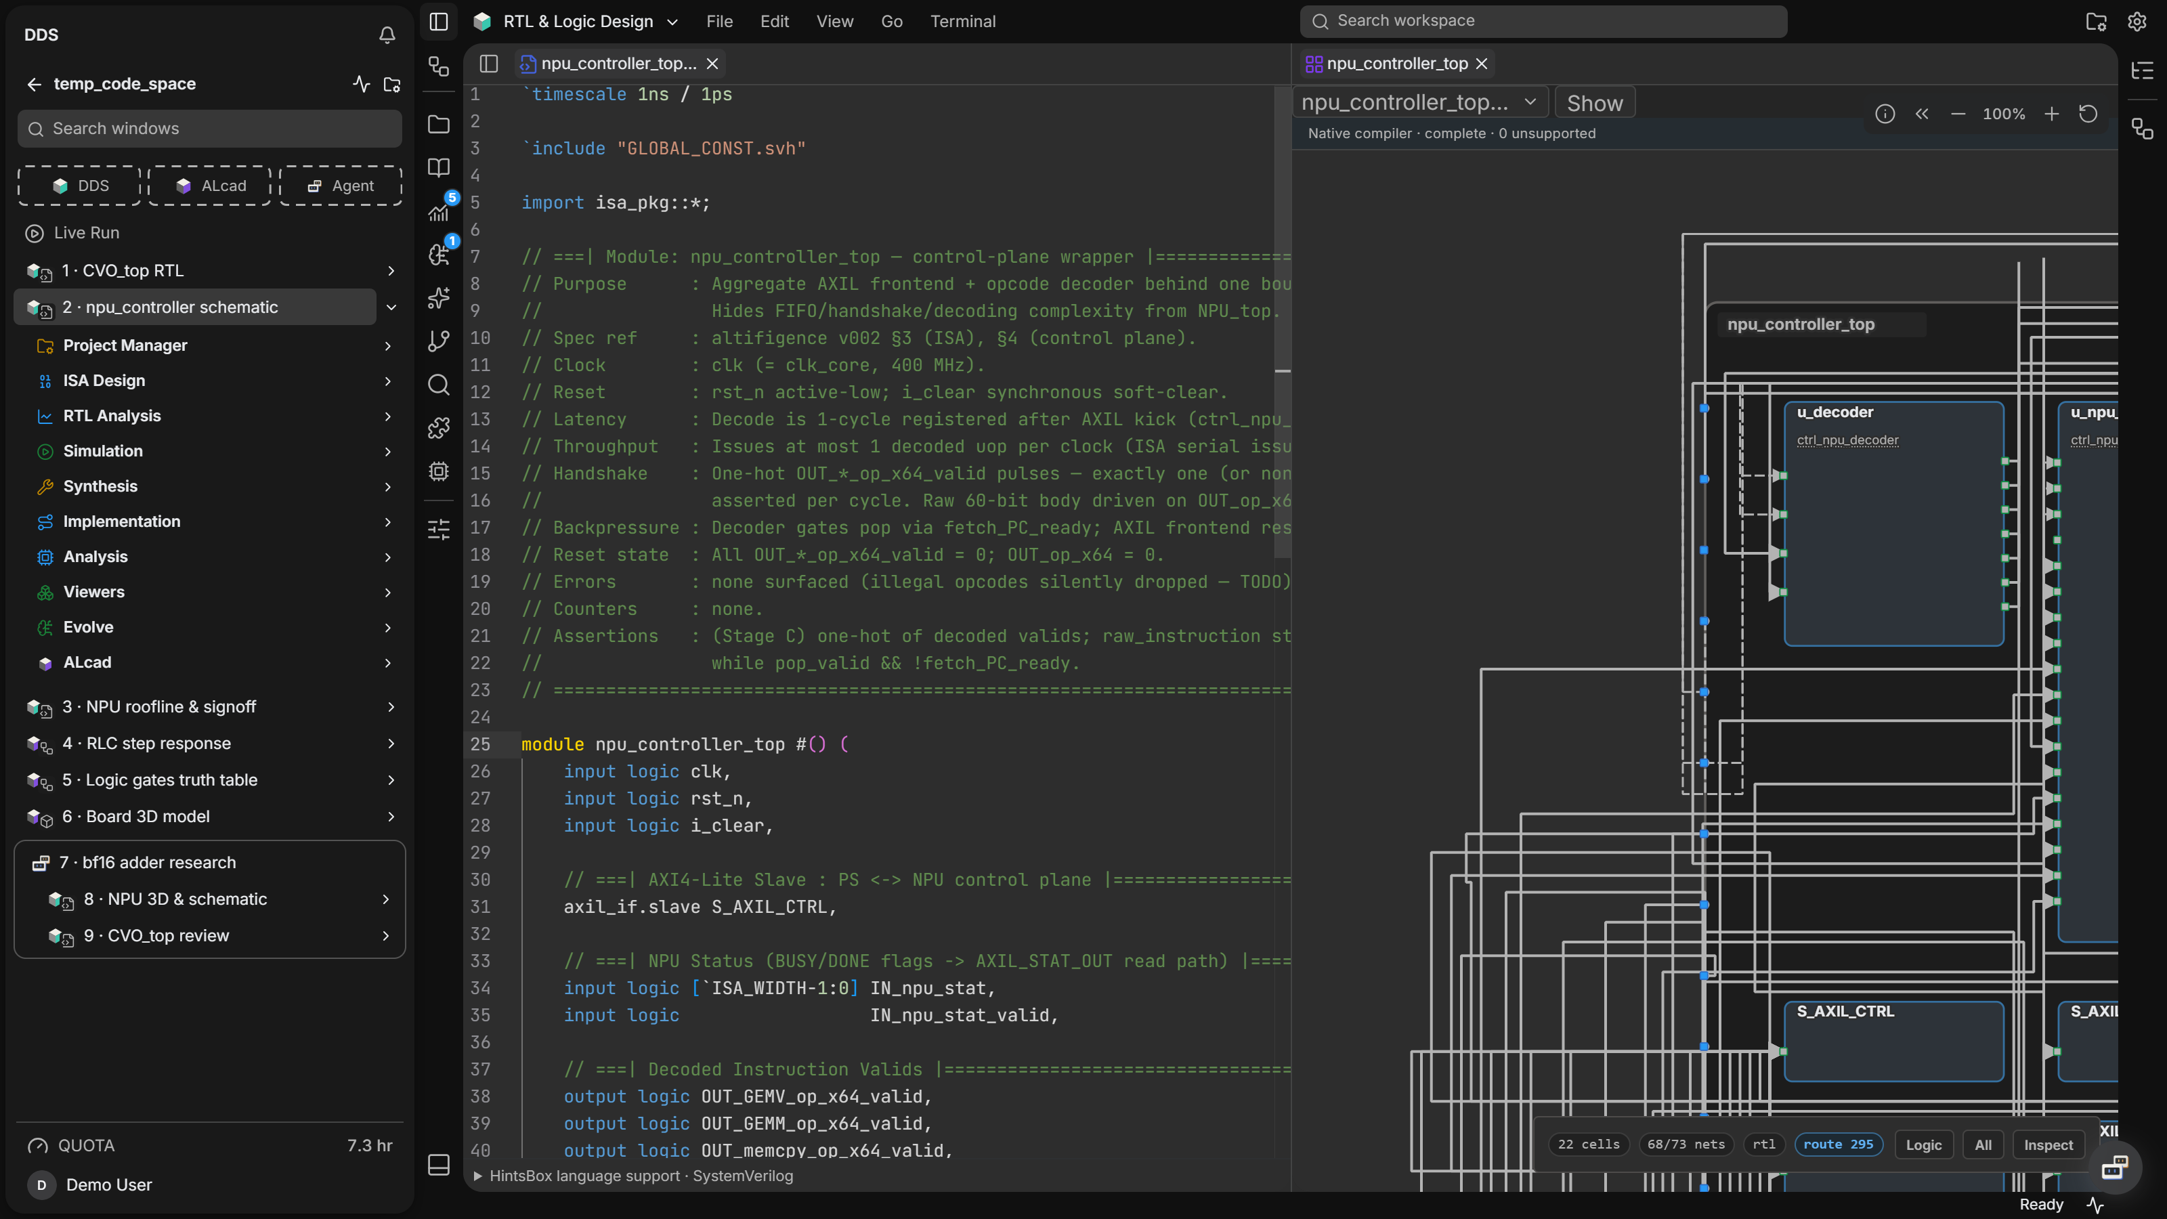
Task: Zoom out the schematic with minus
Action: (x=1958, y=114)
